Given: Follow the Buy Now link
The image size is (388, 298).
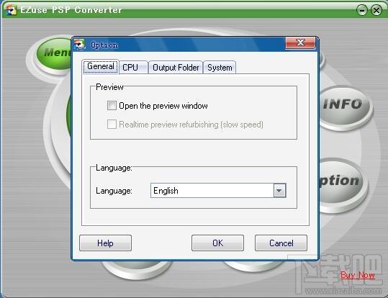Looking at the screenshot, I should pyautogui.click(x=357, y=275).
